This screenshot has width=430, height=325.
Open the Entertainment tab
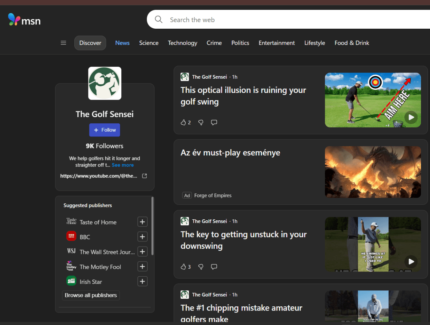tap(277, 43)
